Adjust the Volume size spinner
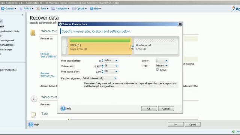 point(102,66)
